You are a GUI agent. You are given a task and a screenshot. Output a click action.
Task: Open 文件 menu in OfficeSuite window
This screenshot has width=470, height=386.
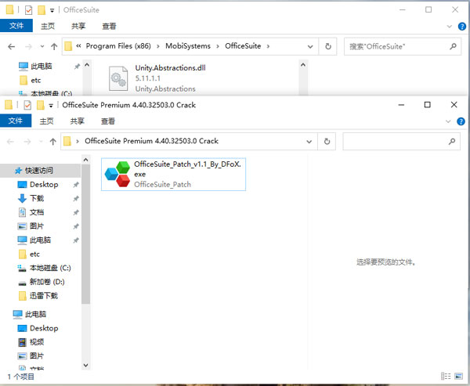coord(16,26)
